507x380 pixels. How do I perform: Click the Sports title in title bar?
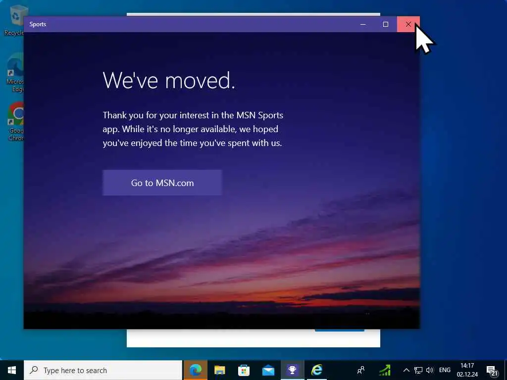(x=38, y=24)
